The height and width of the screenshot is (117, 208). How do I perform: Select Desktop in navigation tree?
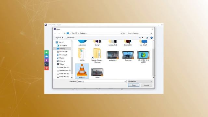tap(62, 48)
